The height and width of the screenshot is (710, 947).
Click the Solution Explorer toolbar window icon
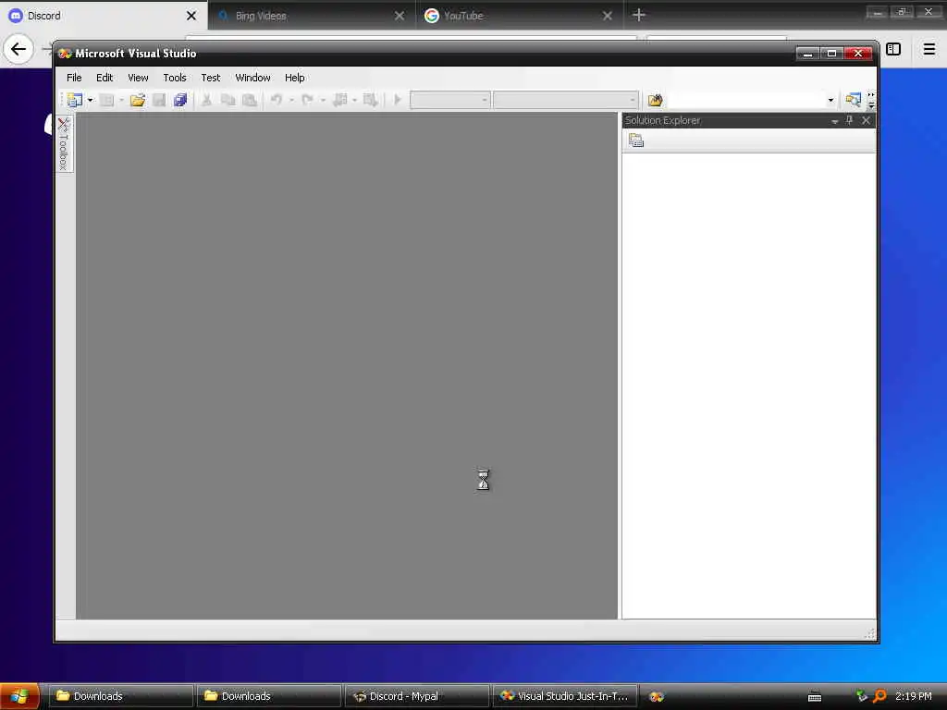pyautogui.click(x=853, y=100)
